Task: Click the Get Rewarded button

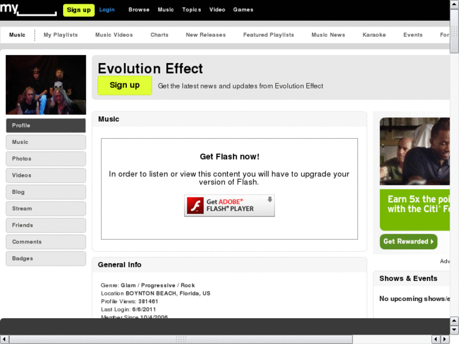Action: [408, 242]
